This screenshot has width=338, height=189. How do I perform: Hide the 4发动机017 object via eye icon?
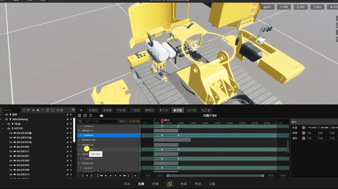(x=11, y=151)
